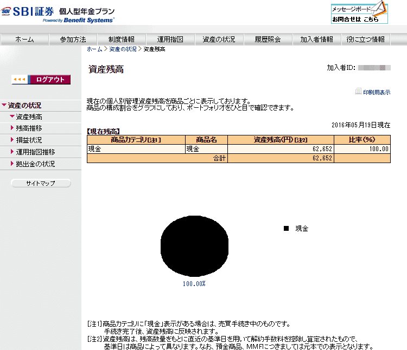Click the 加入者ID label
Screen dimensions: 407x350
tap(341, 68)
